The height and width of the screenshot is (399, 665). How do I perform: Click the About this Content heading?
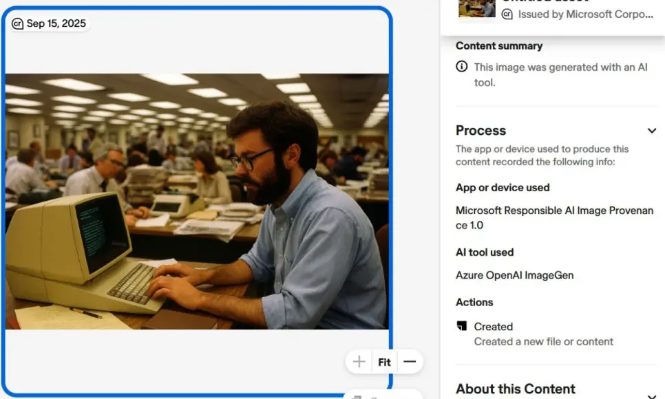coord(515,389)
